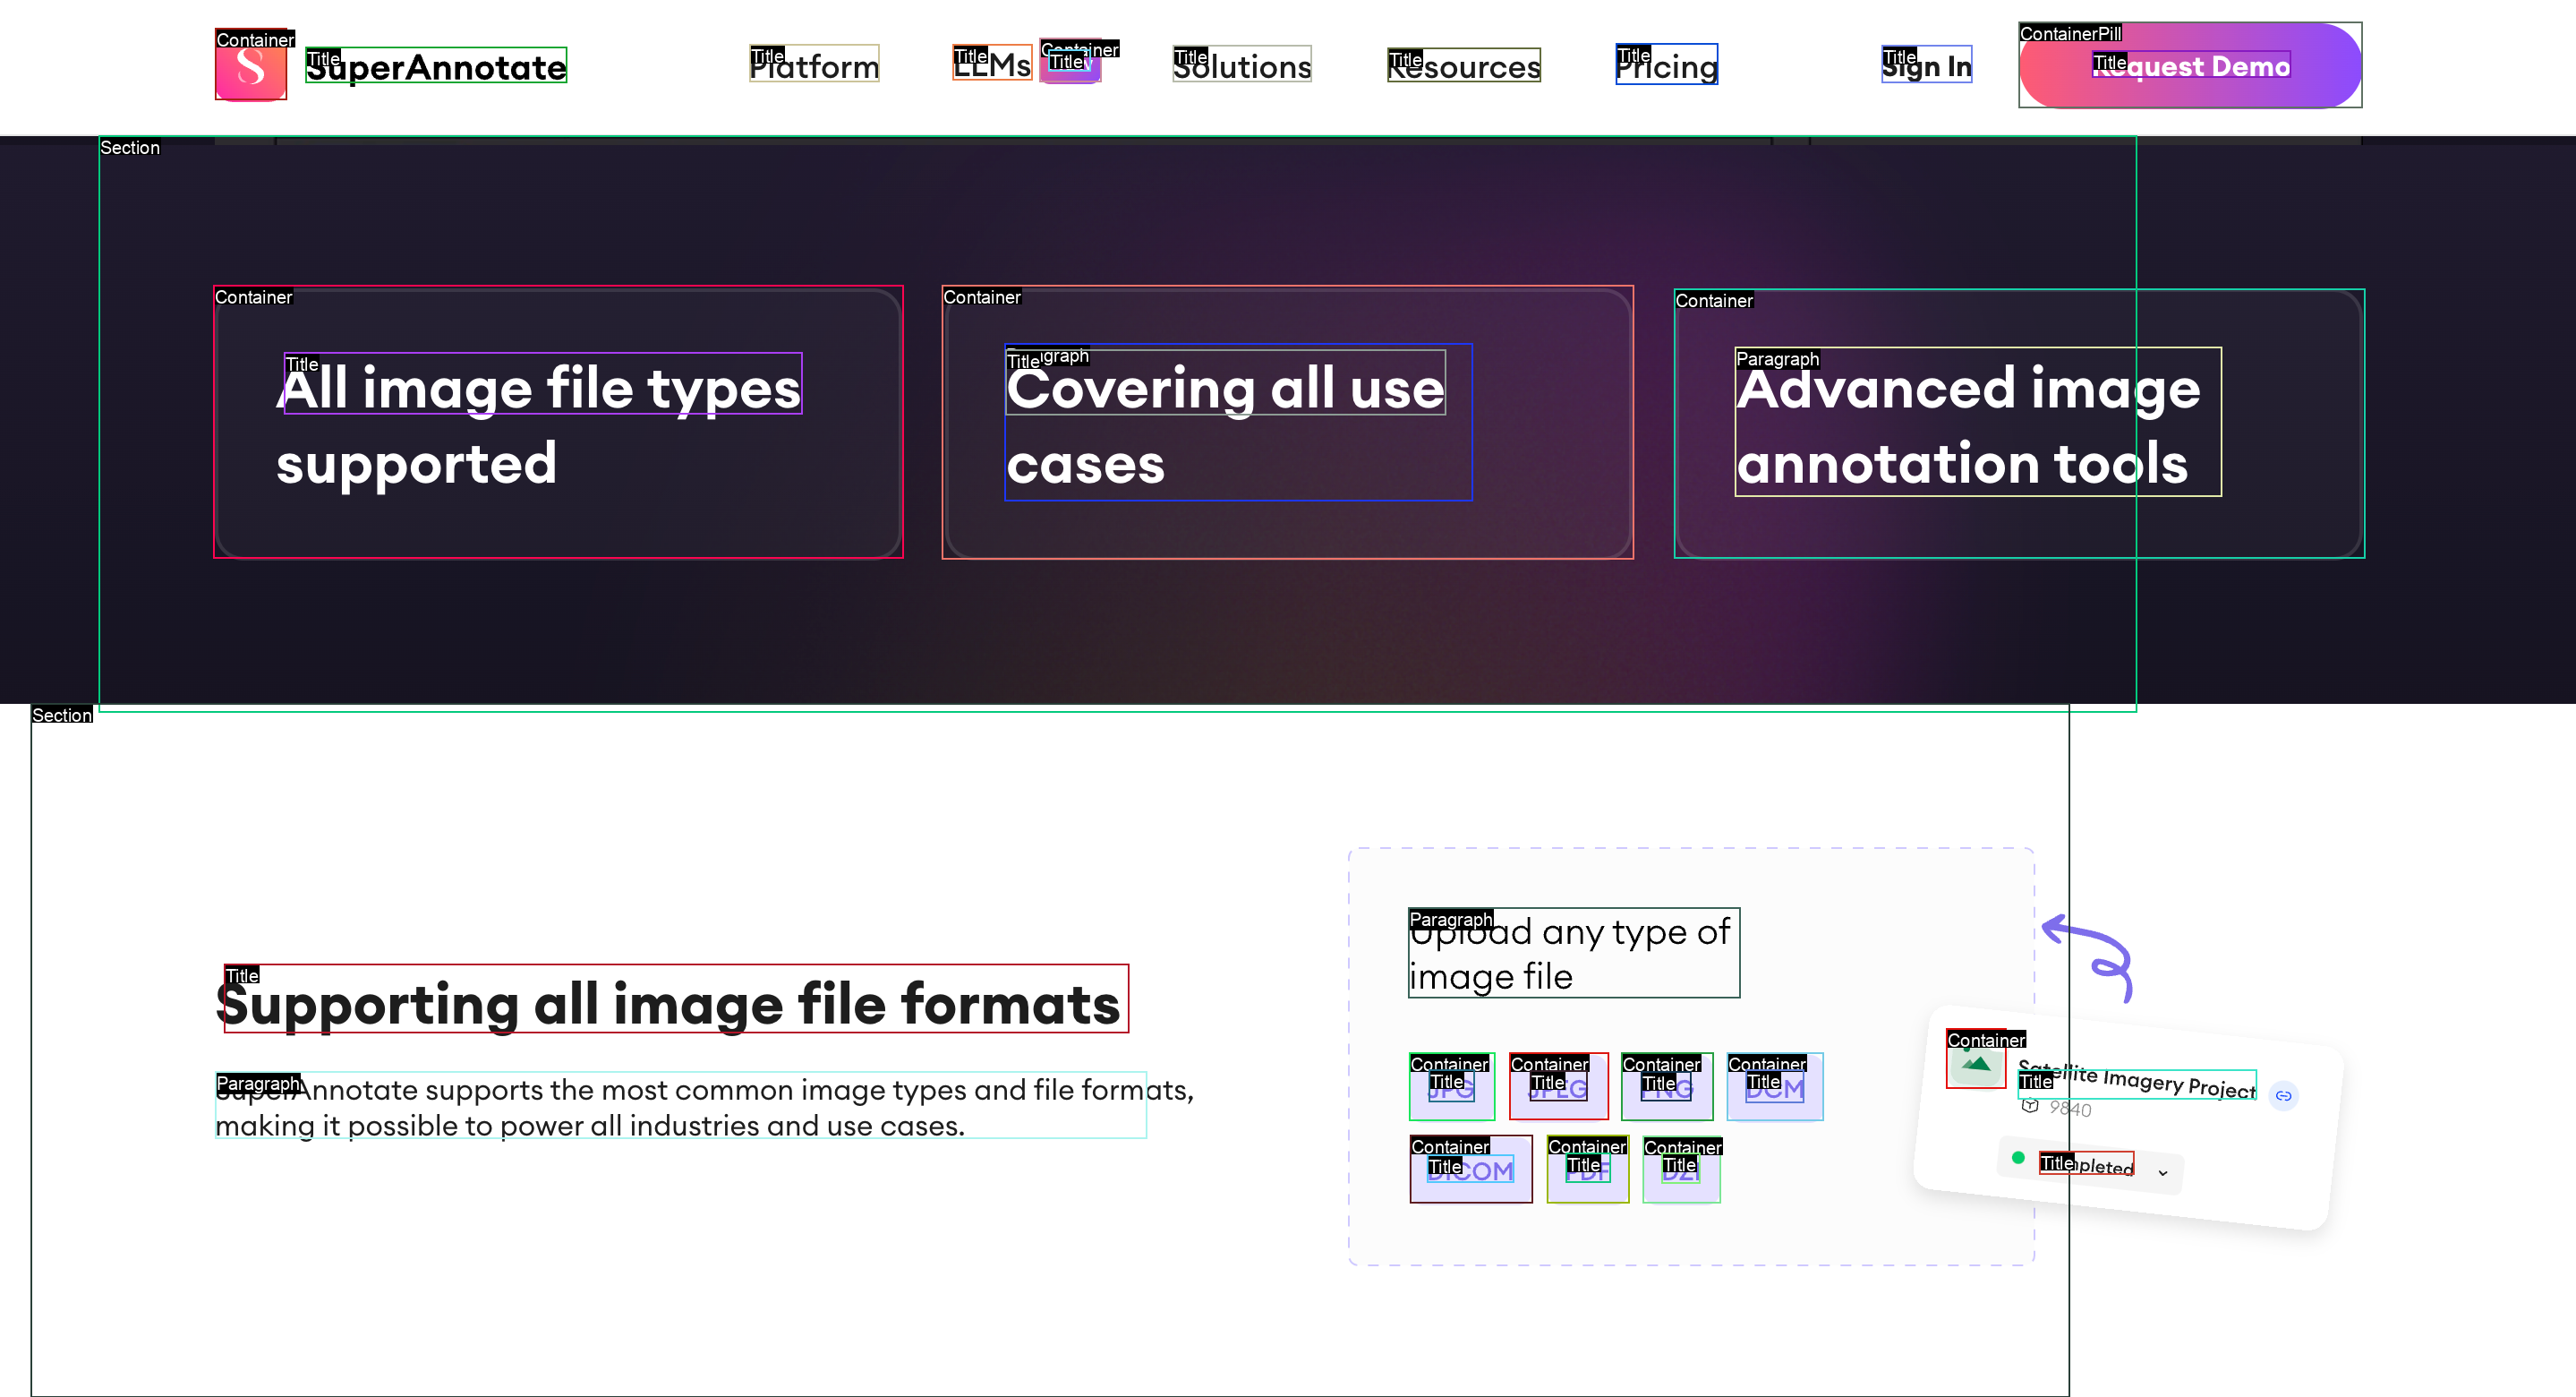The height and width of the screenshot is (1397, 2576).
Task: Expand the Completed status dropdown chevron
Action: point(2163,1173)
